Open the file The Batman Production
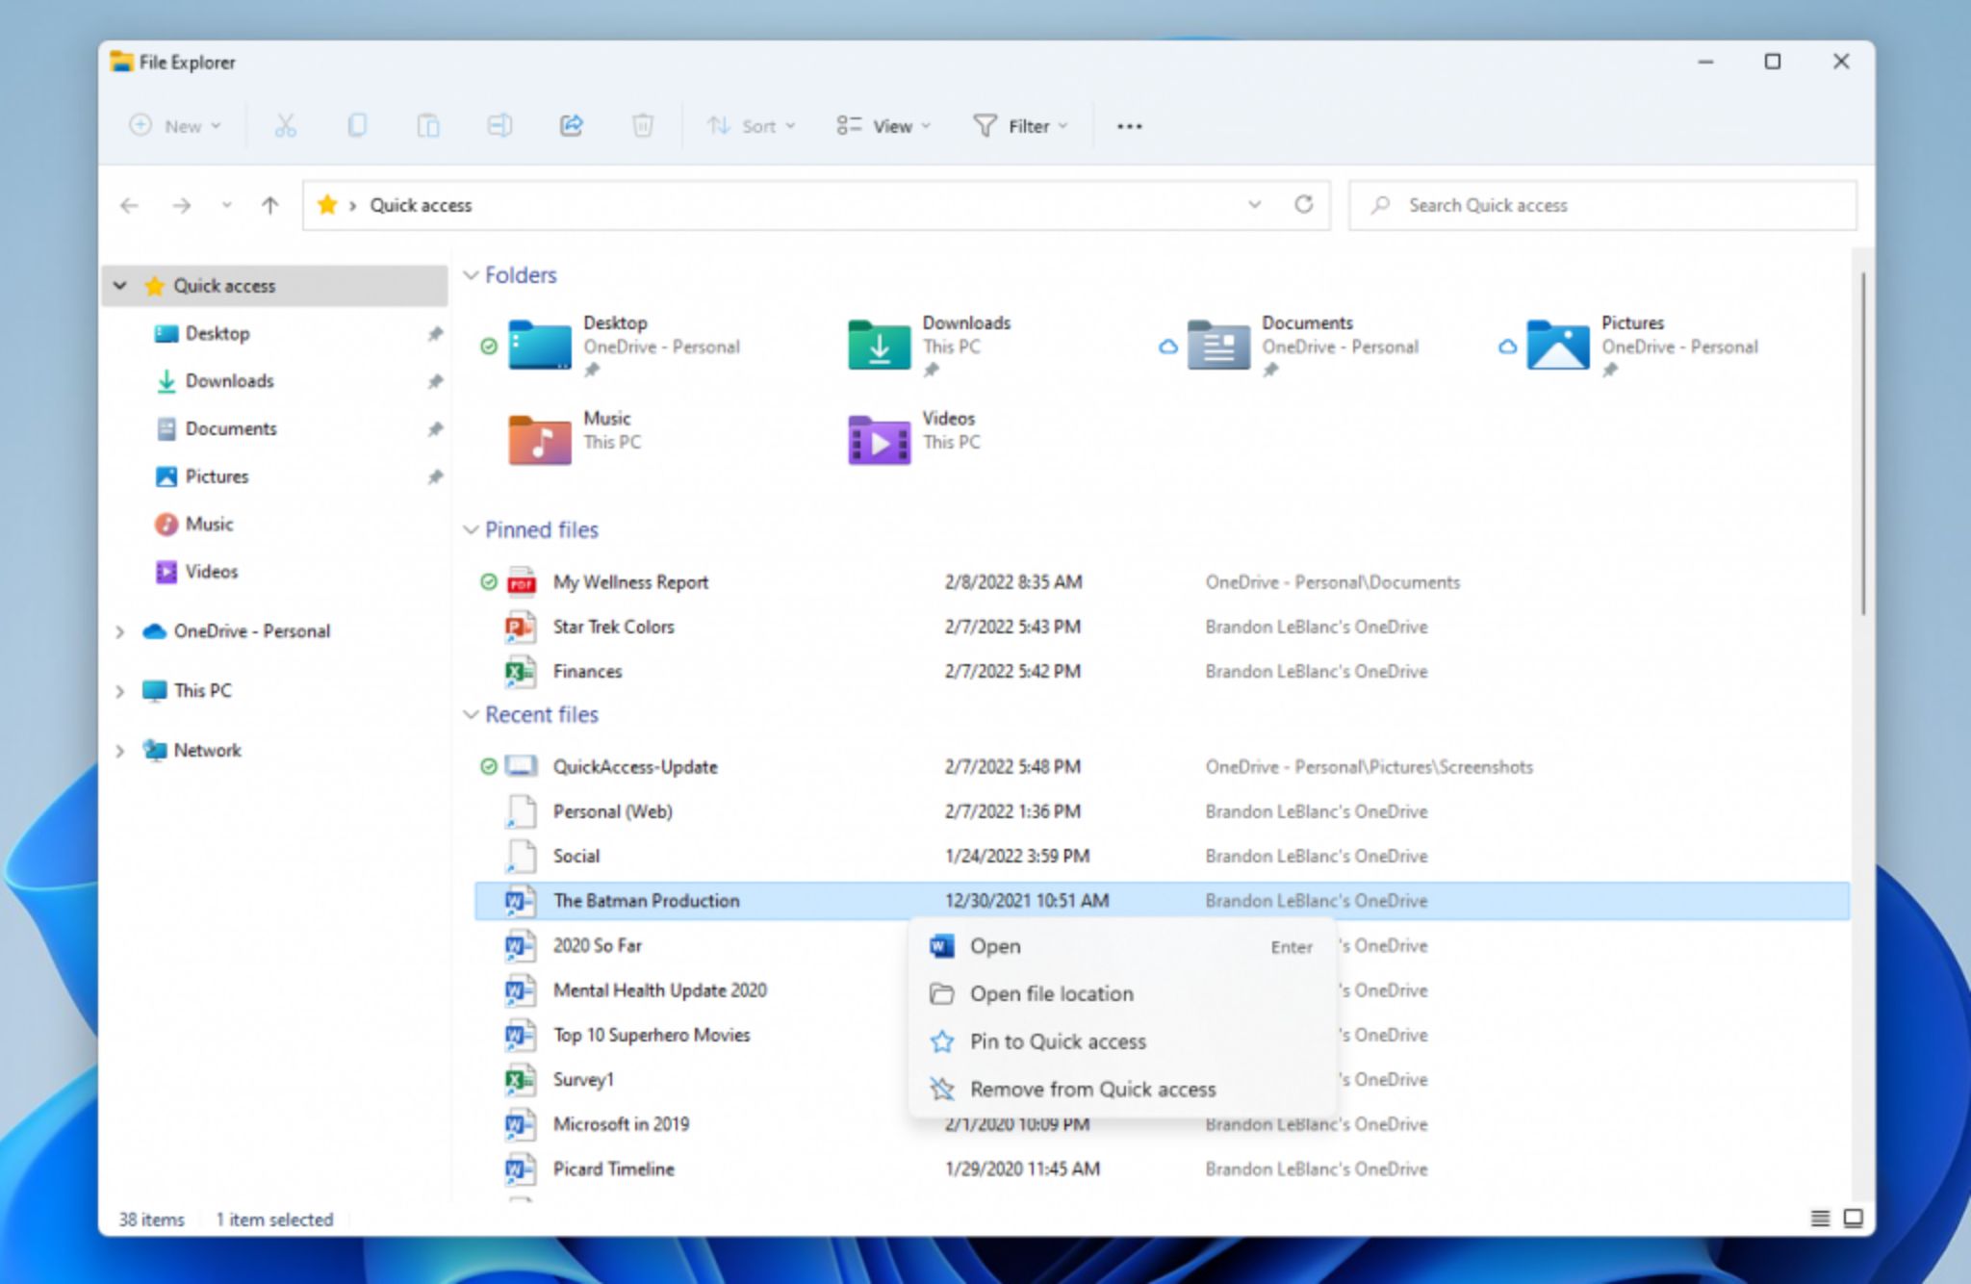The height and width of the screenshot is (1284, 1971). (995, 945)
